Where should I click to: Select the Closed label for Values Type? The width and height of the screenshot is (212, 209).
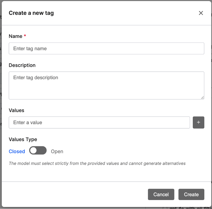click(x=17, y=151)
